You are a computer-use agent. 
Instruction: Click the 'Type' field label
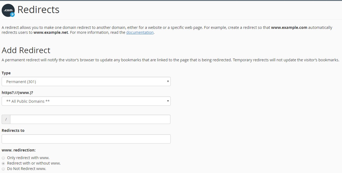(x=6, y=73)
